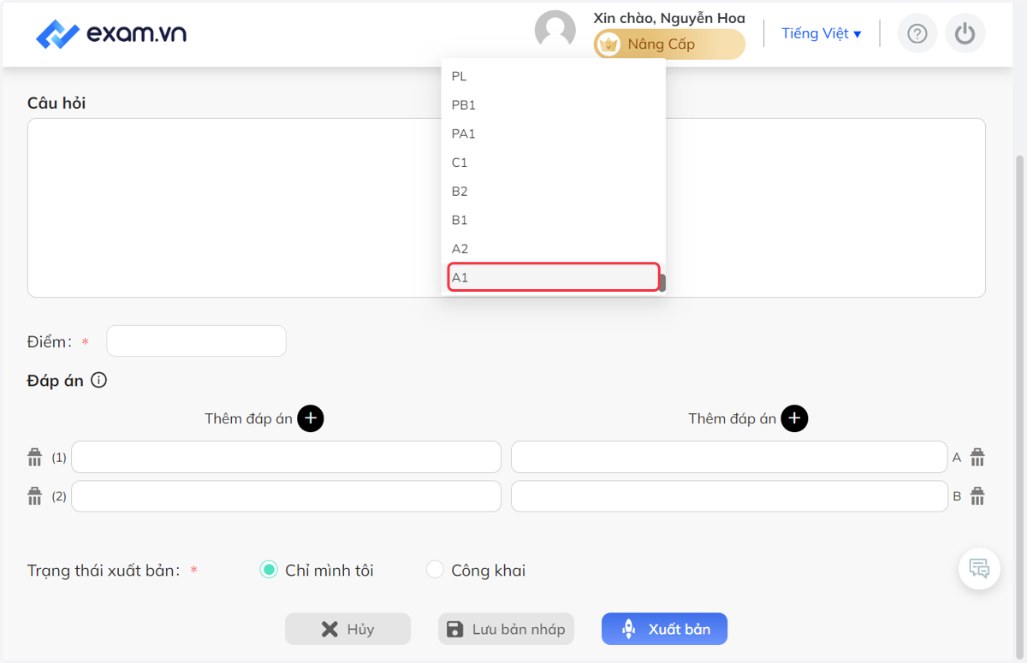Image resolution: width=1027 pixels, height=663 pixels.
Task: Choose A1 from the dropdown list
Action: tap(553, 277)
